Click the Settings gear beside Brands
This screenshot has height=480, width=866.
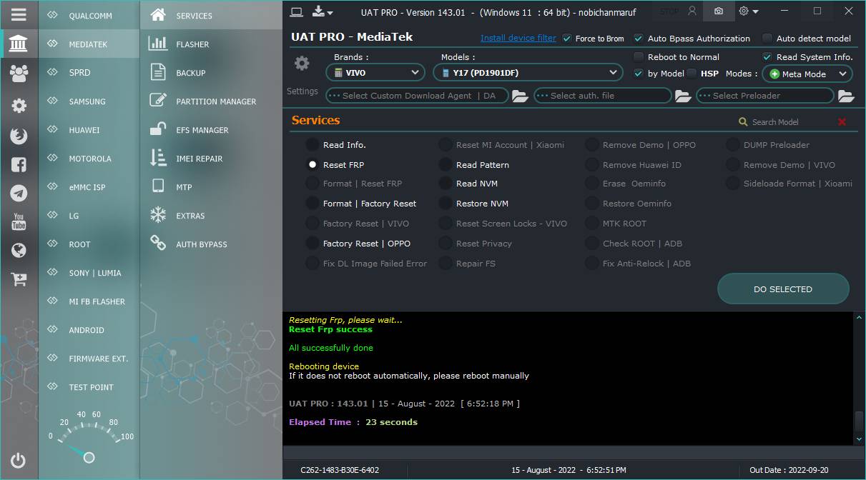point(302,64)
